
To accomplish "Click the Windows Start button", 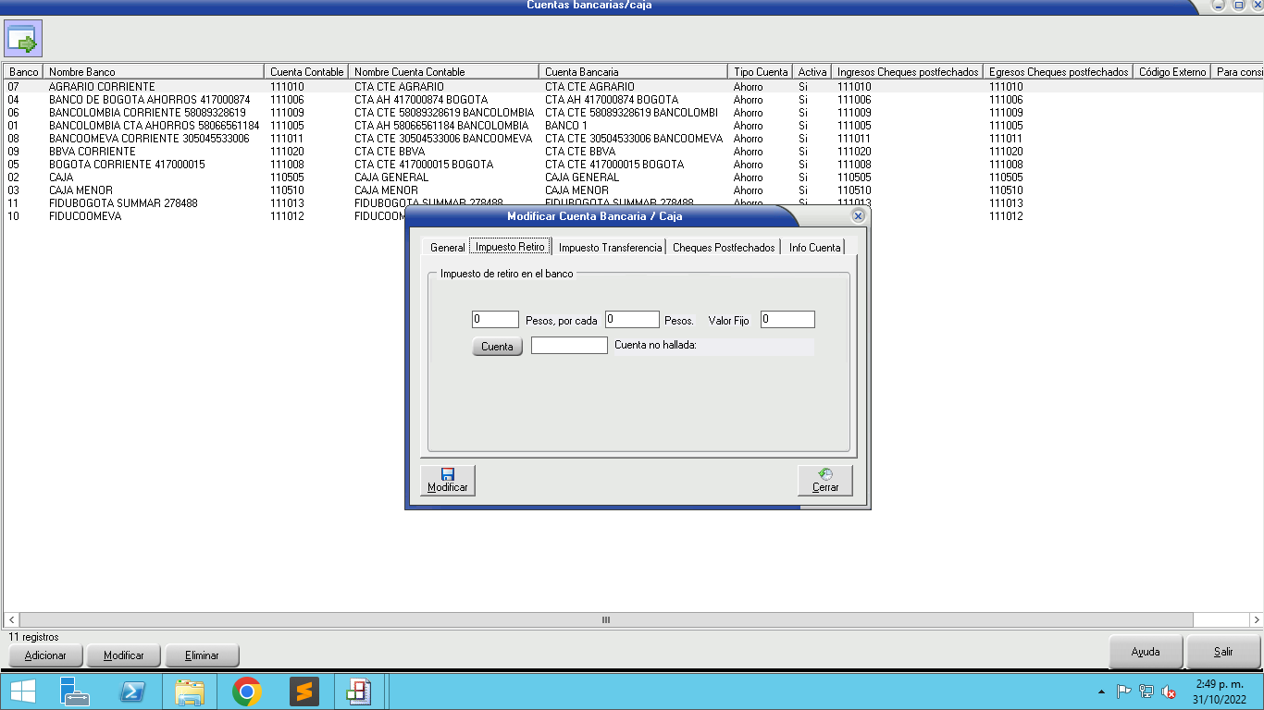I will coord(22,692).
